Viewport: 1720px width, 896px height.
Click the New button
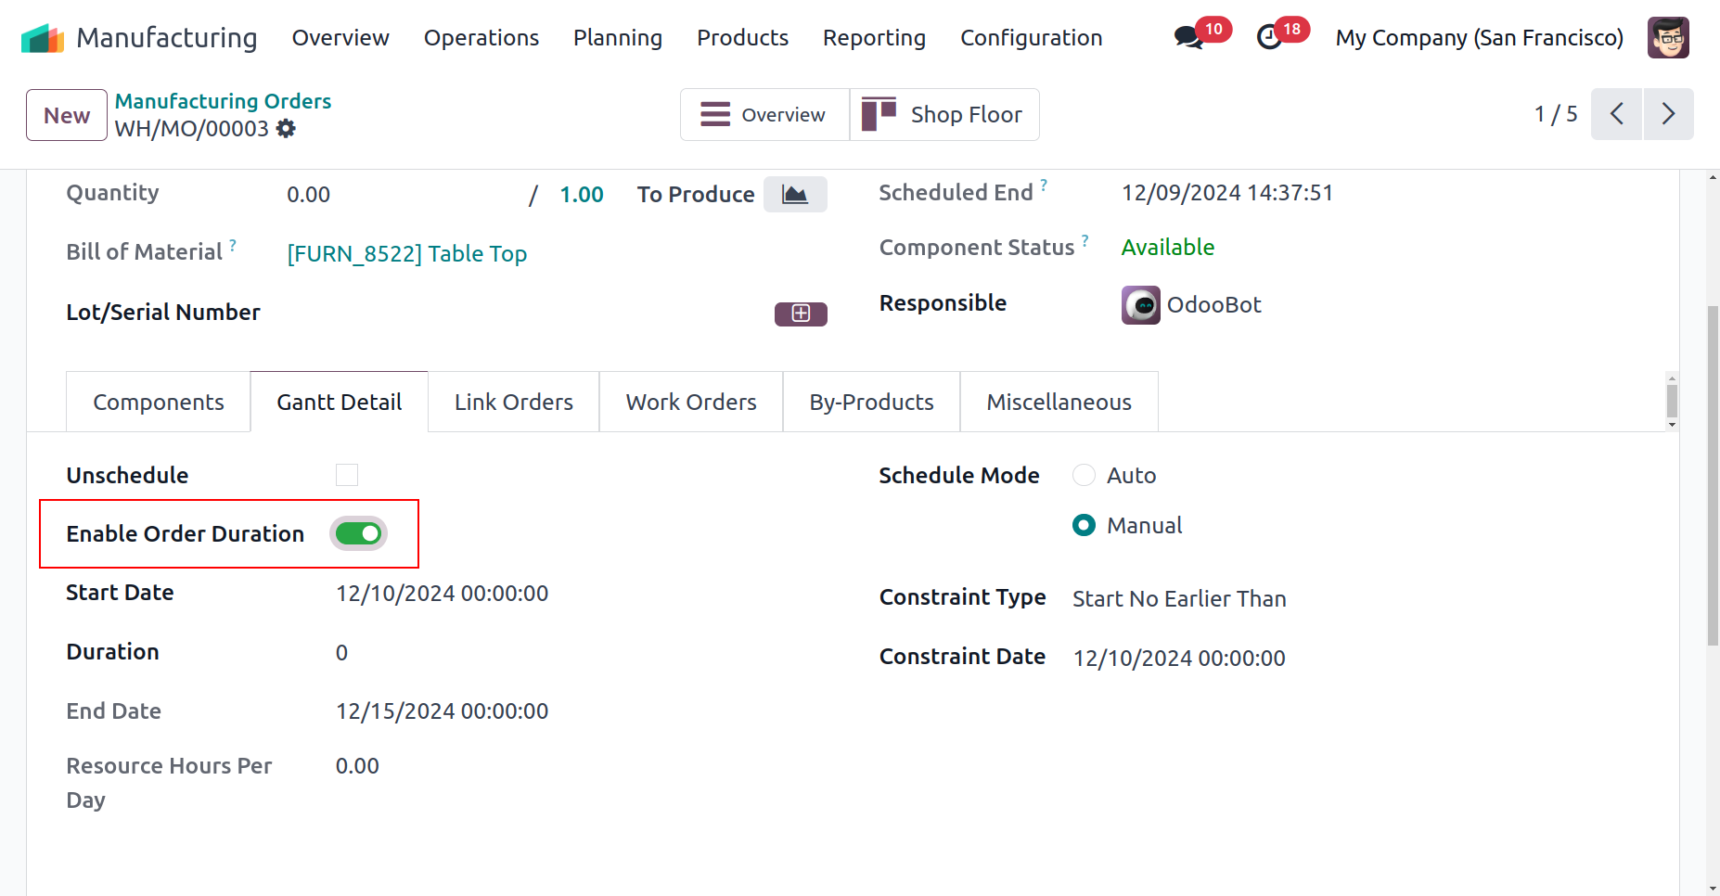(x=67, y=115)
